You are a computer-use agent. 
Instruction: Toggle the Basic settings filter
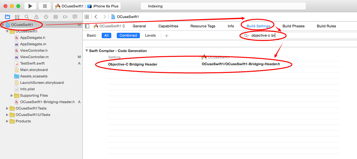[x=91, y=36]
